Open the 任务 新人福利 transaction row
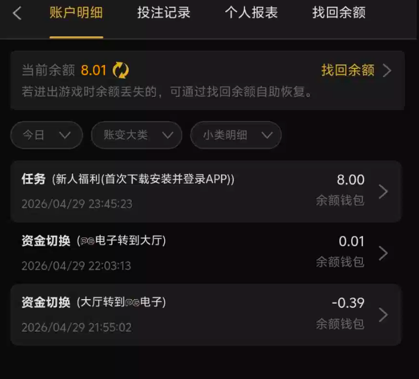This screenshot has height=379, width=419. tap(165, 191)
